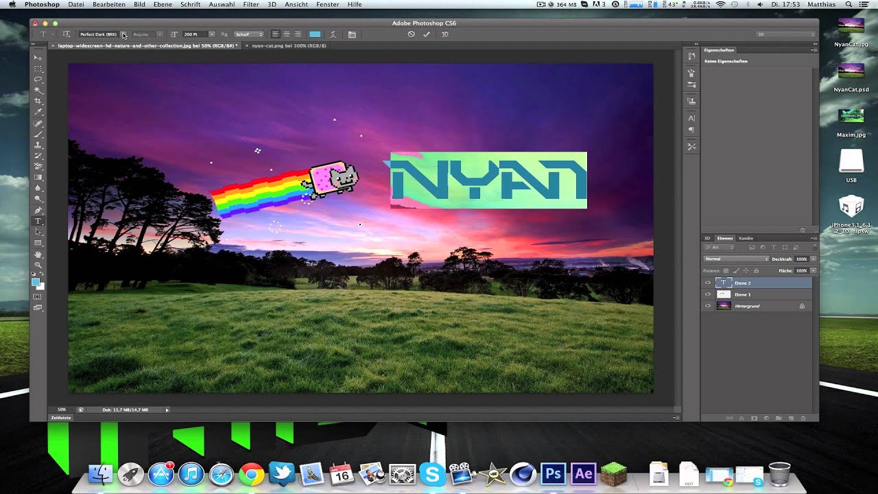Hide the Ebene 2 layer
The width and height of the screenshot is (878, 494).
click(708, 283)
